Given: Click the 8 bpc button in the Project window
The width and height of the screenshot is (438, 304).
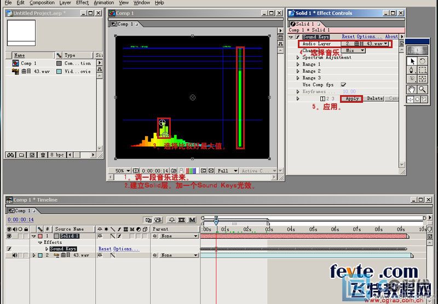Looking at the screenshot, I should coord(57,155).
